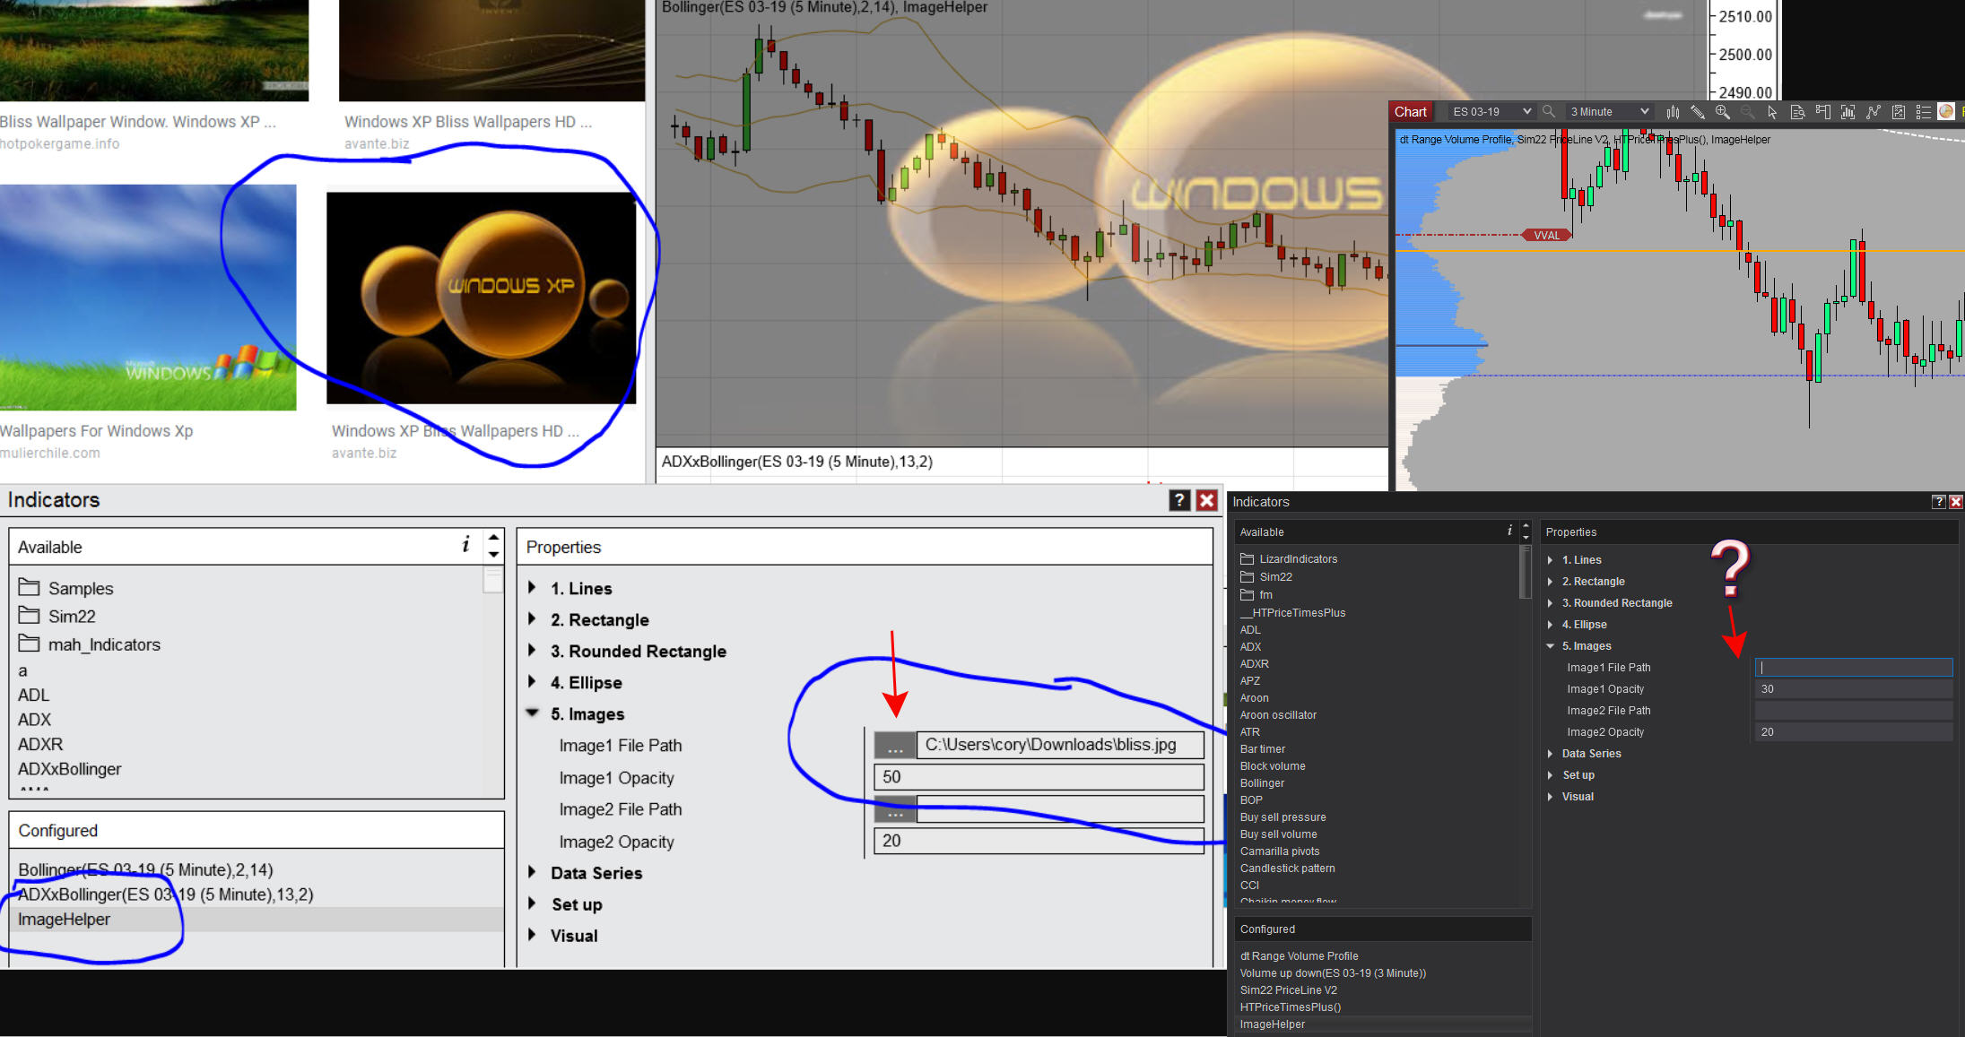Click the blue-sky Windows wallpaper thumbnail

point(148,298)
